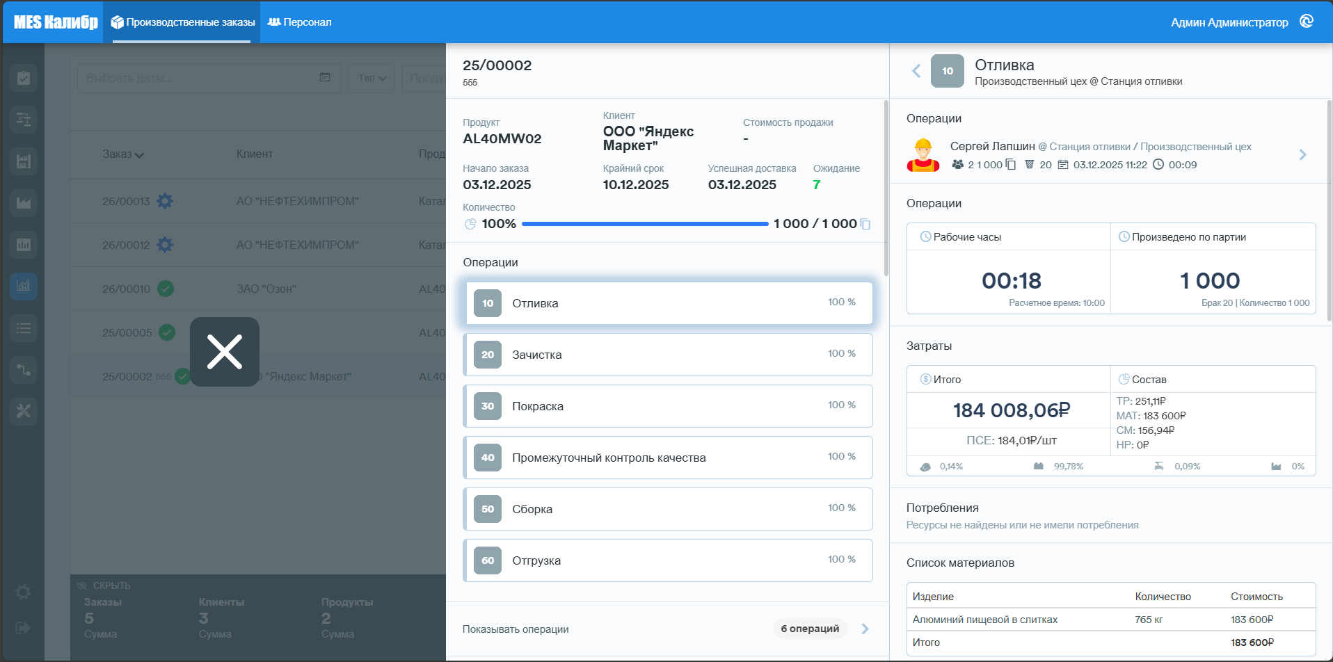The image size is (1333, 662).
Task: Click client ООО "Яндекс Маркет" name
Action: pos(648,138)
